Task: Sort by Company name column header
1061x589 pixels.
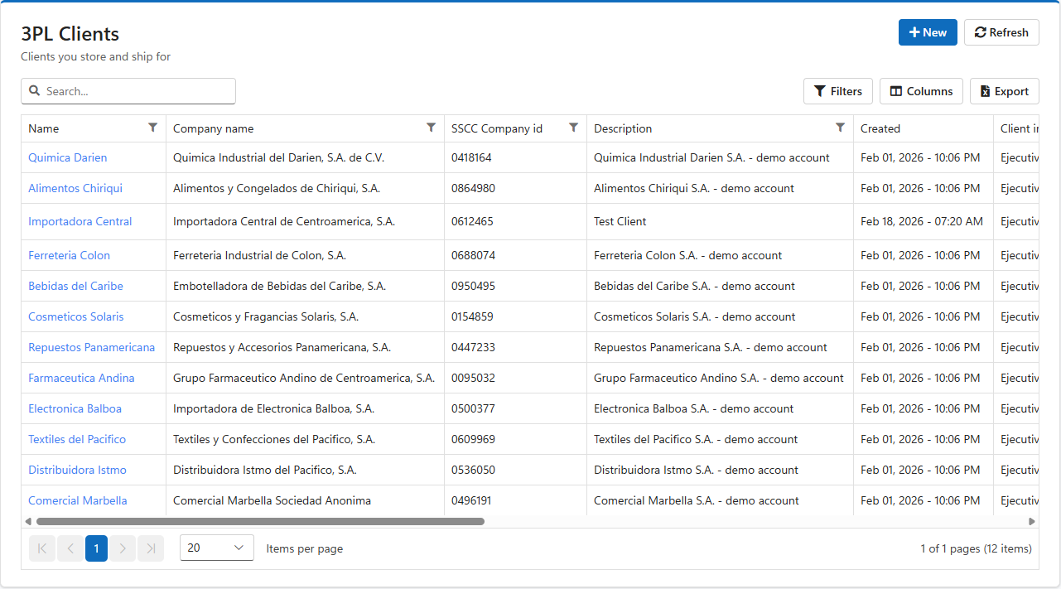Action: (214, 128)
